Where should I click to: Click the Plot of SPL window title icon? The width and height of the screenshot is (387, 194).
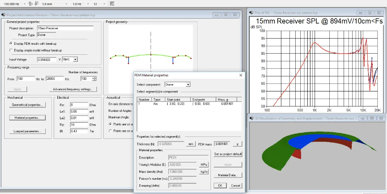click(251, 13)
